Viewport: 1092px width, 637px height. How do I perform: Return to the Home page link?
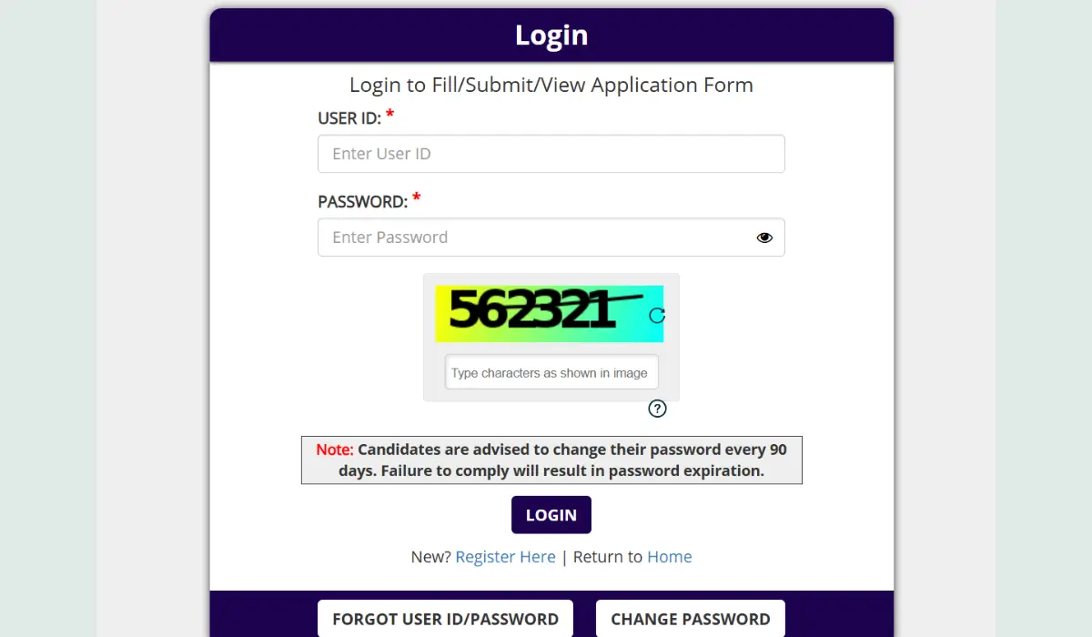coord(669,557)
